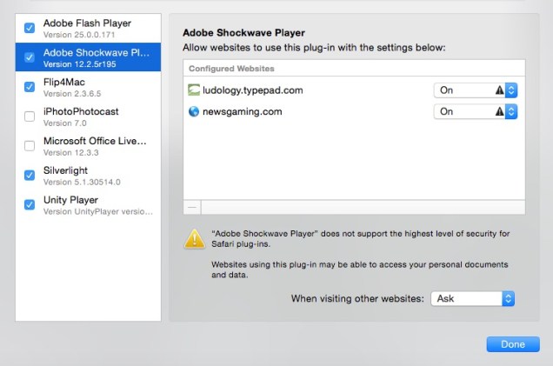Select Silverlight in the plug-in list
The height and width of the screenshot is (366, 553).
point(88,176)
